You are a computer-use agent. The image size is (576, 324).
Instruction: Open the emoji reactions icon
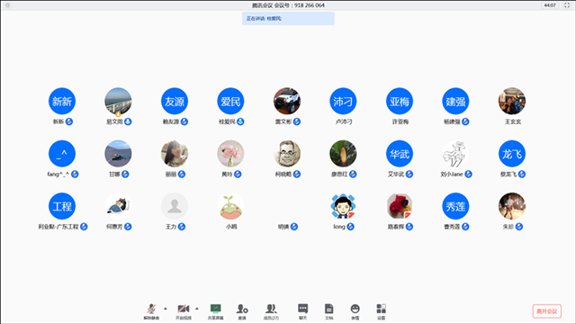[355, 311]
